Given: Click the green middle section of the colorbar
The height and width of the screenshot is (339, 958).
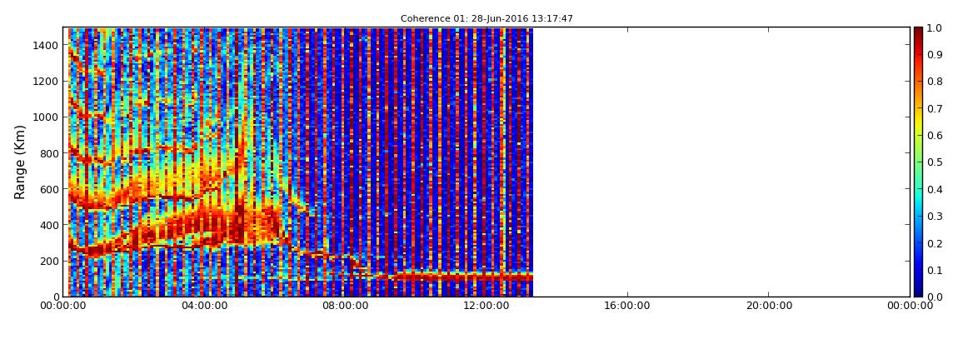Looking at the screenshot, I should (x=919, y=162).
